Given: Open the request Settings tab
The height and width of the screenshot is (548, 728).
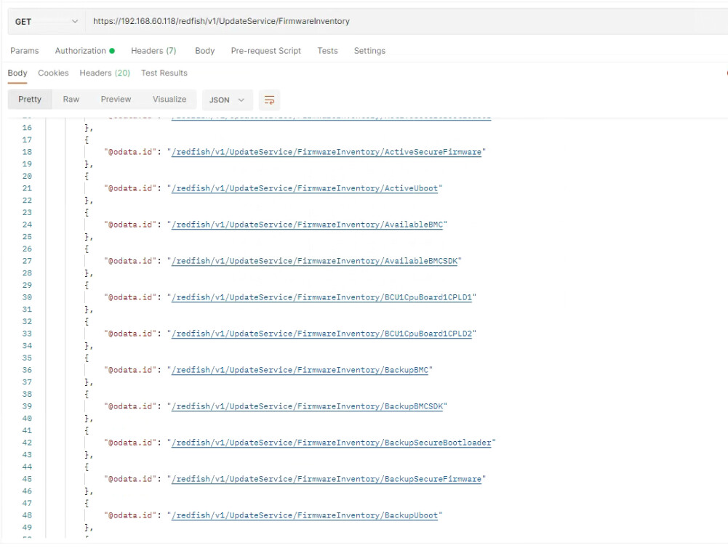Looking at the screenshot, I should (x=369, y=51).
